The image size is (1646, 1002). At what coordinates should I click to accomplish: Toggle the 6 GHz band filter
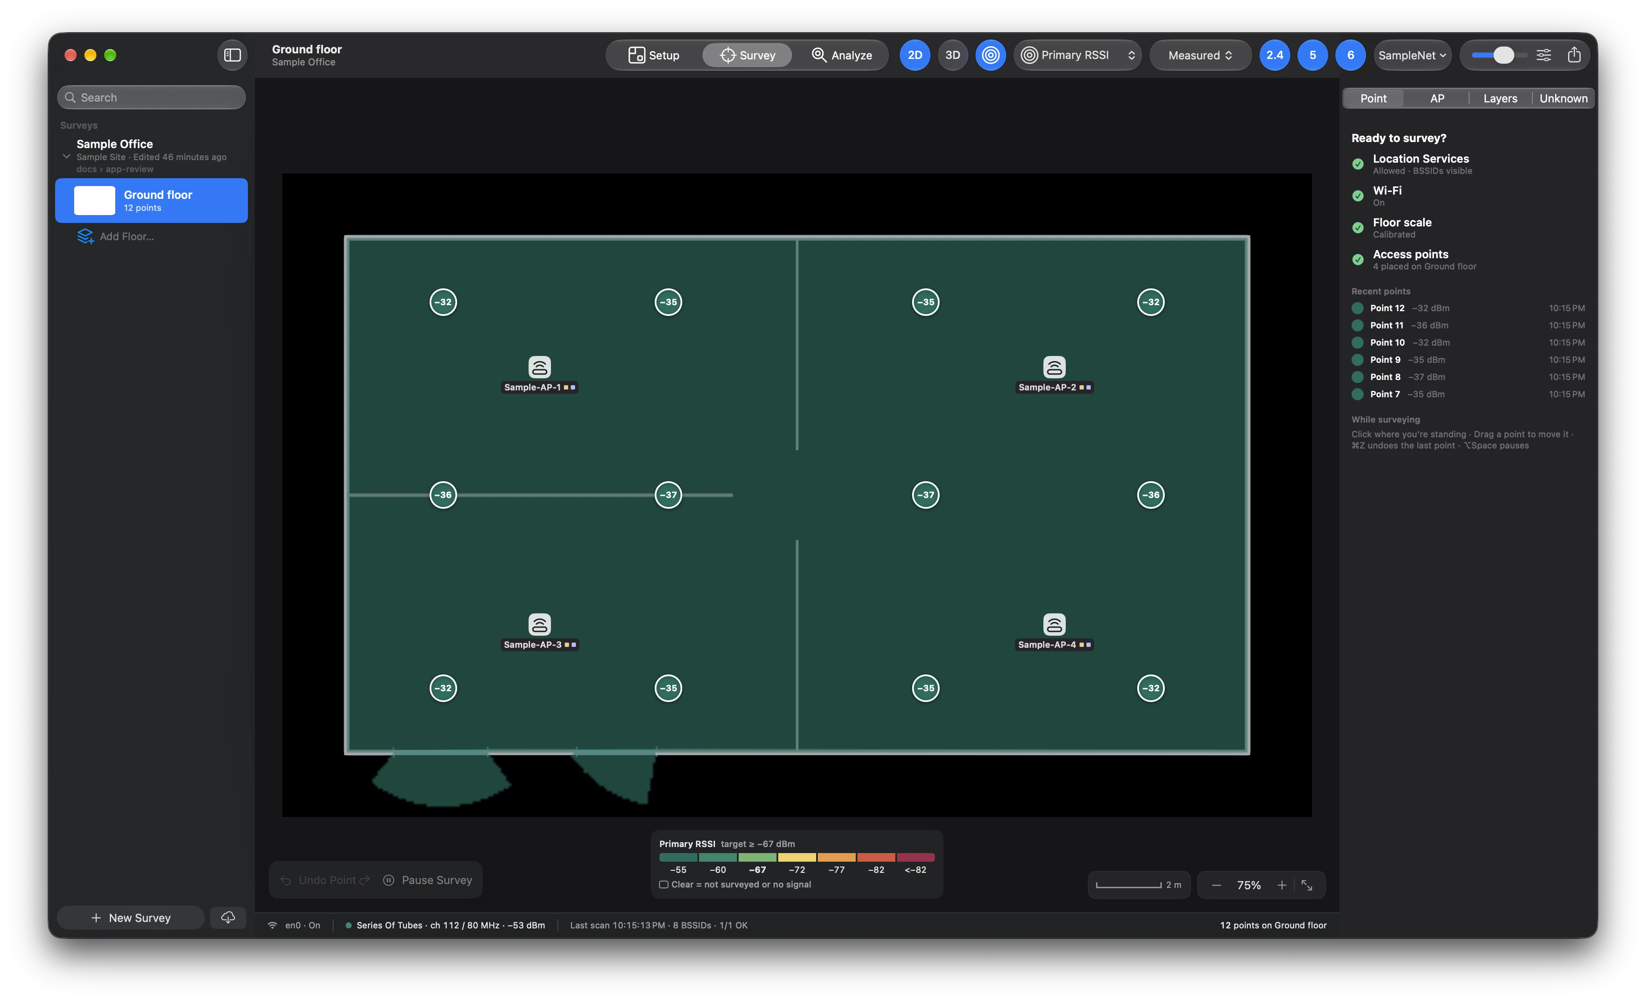click(x=1351, y=55)
